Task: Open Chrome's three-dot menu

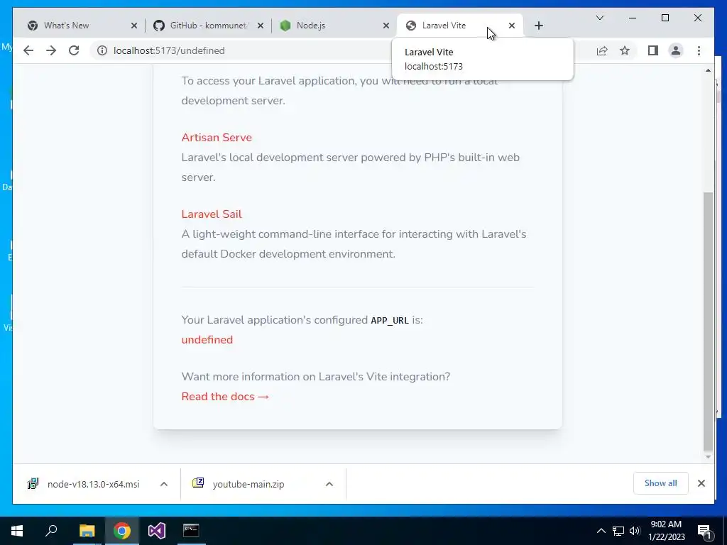Action: (x=699, y=50)
